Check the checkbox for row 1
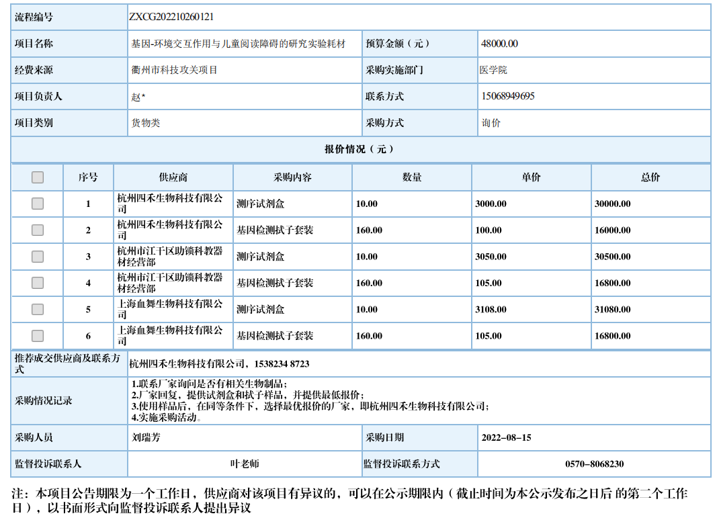The image size is (717, 520). tap(38, 204)
